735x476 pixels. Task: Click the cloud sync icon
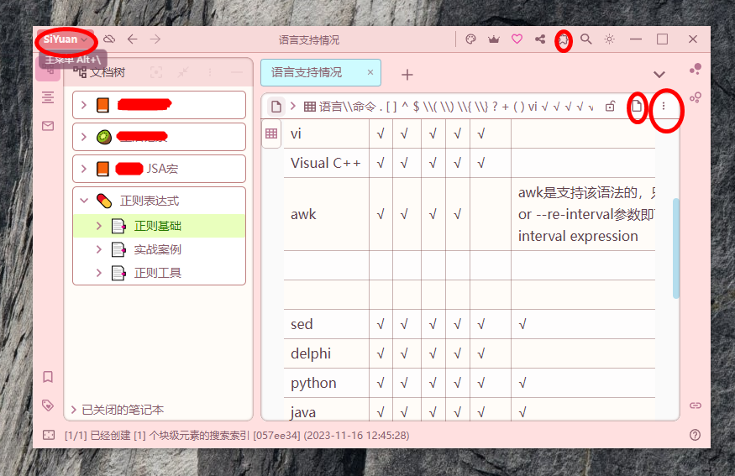[x=109, y=39]
